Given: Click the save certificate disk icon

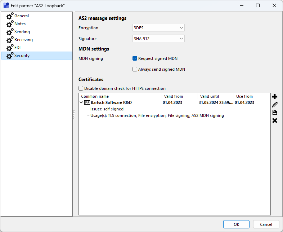Looking at the screenshot, I should (x=275, y=113).
